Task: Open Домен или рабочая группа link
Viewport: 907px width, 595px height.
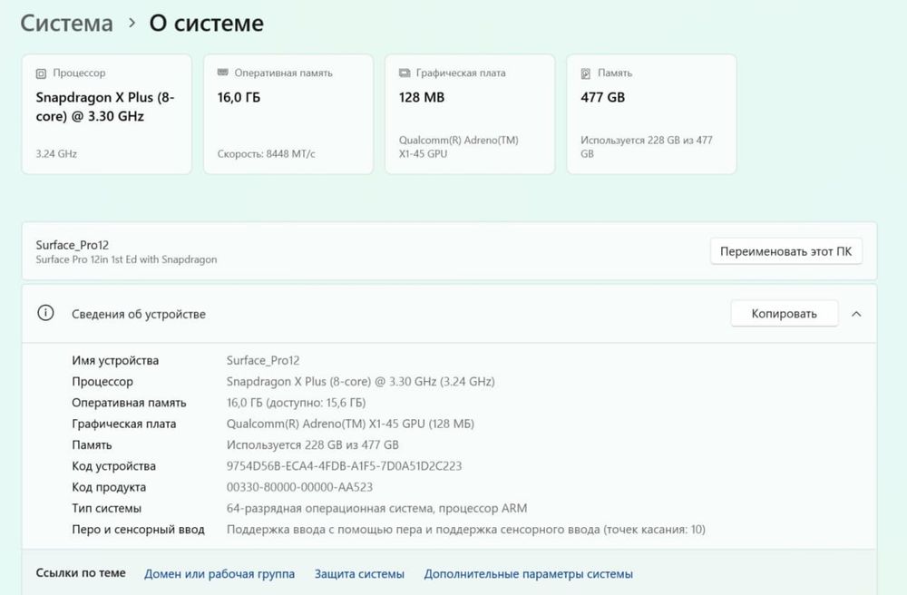Action: 219,574
